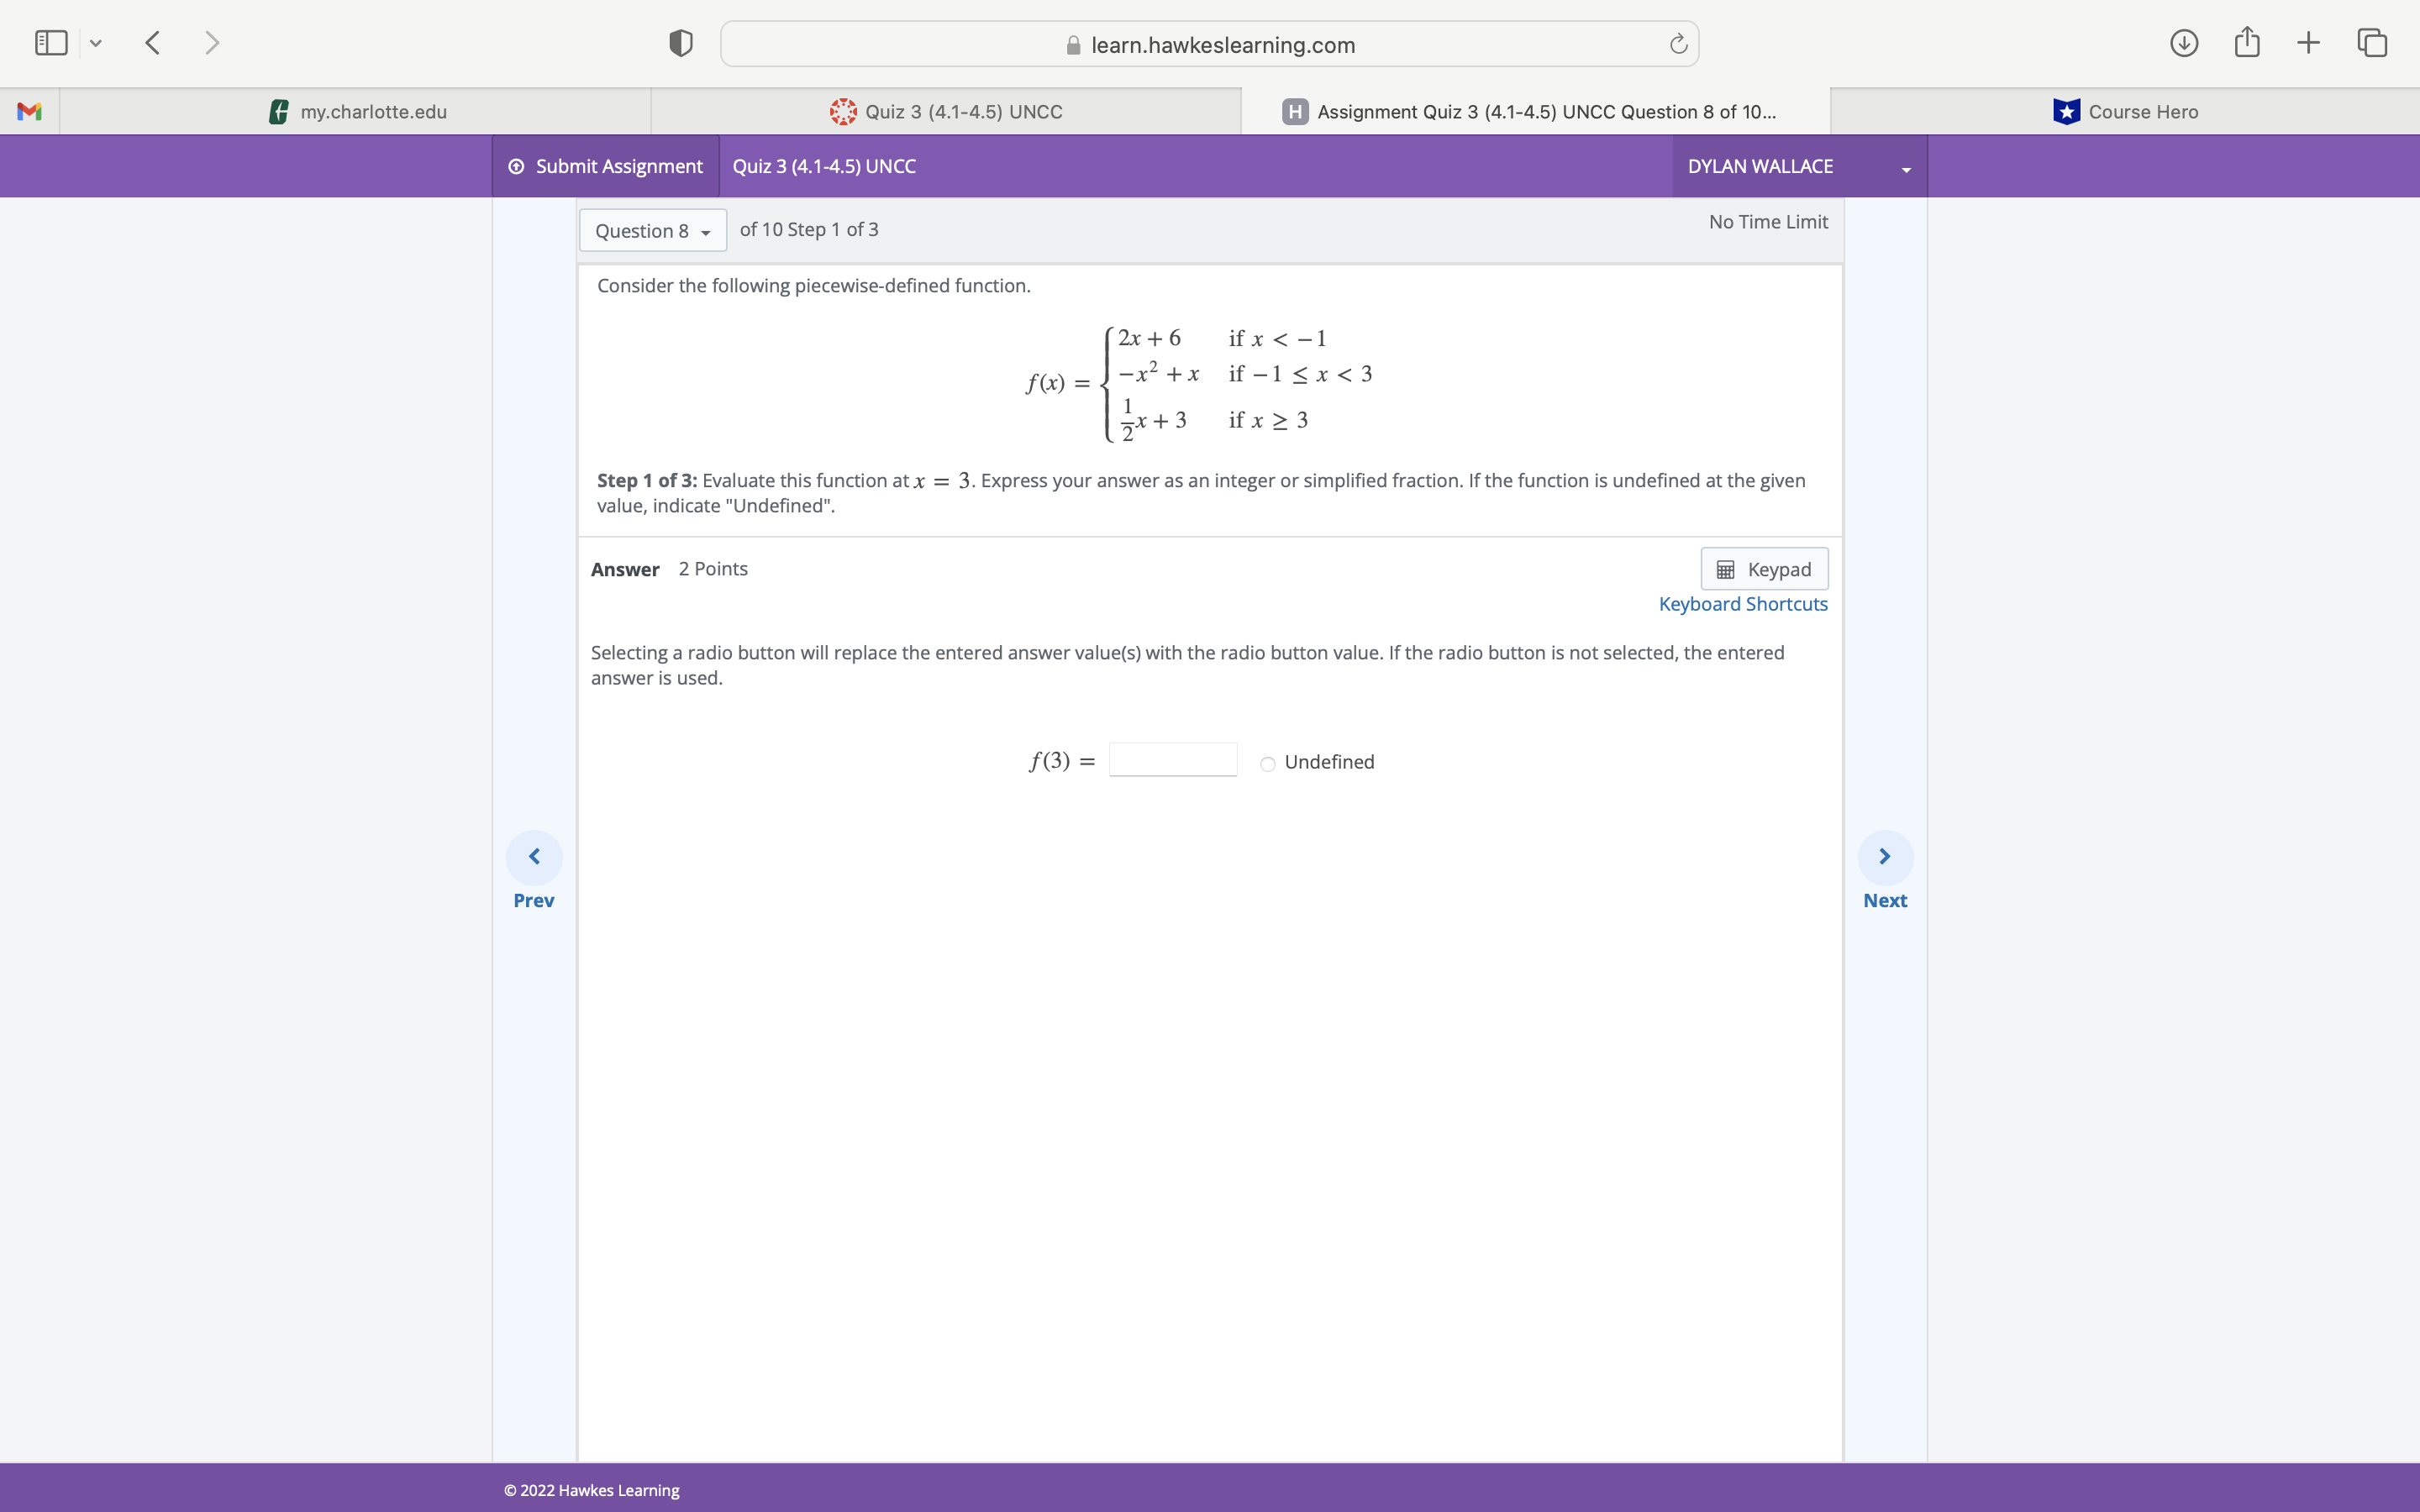Screen dimensions: 2420x1512
Task: Select the Undefined radio button
Action: [x=1266, y=763]
